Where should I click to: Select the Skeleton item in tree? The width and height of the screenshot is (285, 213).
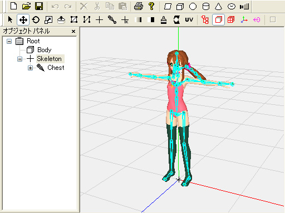(x=49, y=59)
